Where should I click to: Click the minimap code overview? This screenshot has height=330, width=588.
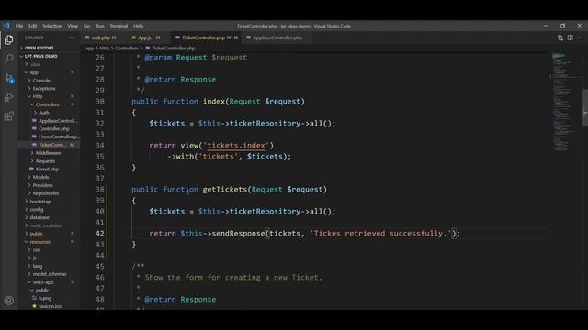point(566,101)
